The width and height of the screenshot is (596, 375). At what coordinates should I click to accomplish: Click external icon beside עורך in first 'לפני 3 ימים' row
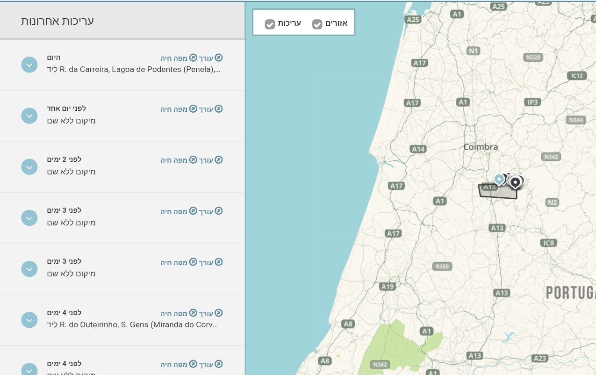pyautogui.click(x=219, y=211)
